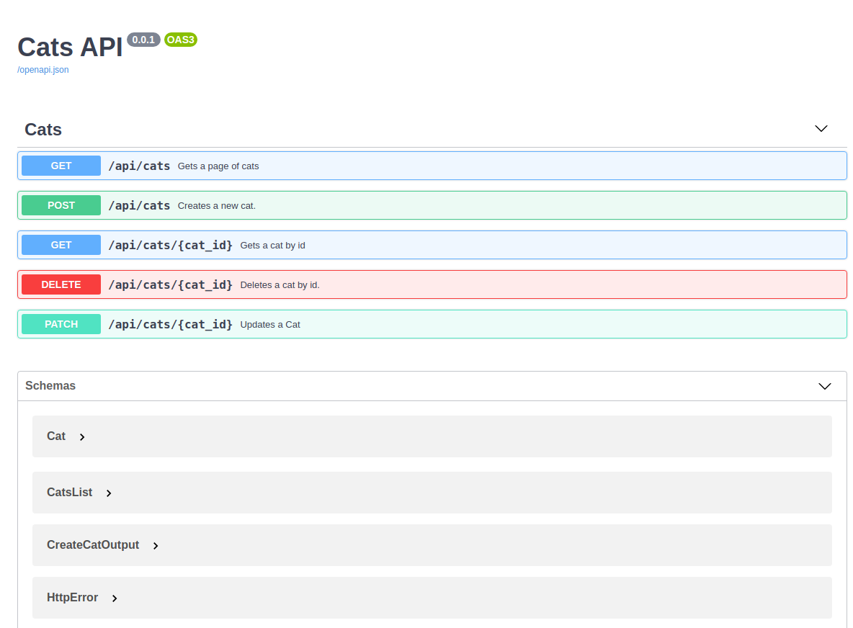Expand the Creates a new cat operation row

coord(432,205)
